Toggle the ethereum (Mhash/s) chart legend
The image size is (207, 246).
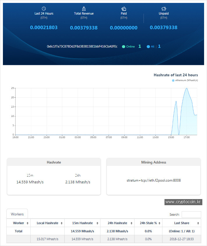tap(185, 80)
